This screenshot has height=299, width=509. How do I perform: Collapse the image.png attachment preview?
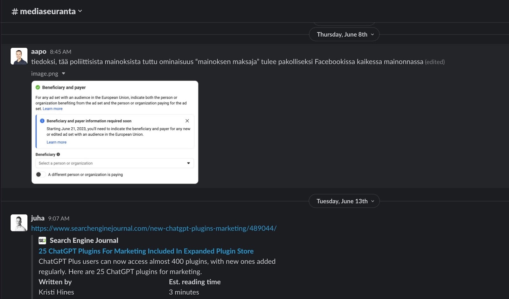click(64, 74)
